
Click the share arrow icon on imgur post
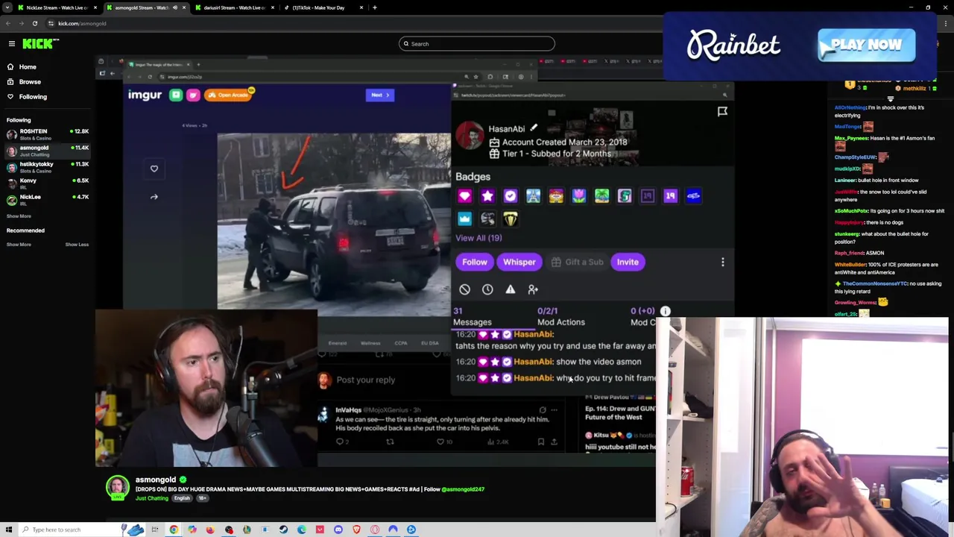(x=154, y=197)
